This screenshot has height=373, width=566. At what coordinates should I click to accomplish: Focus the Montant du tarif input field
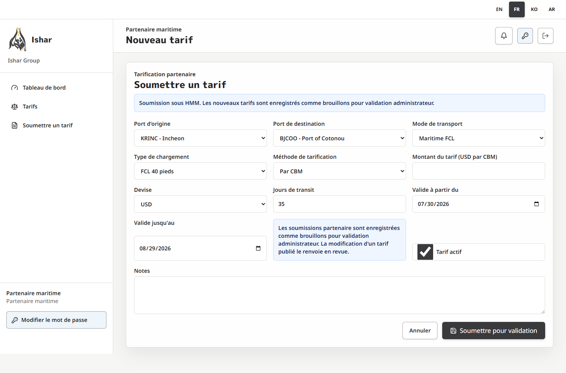[x=479, y=171]
